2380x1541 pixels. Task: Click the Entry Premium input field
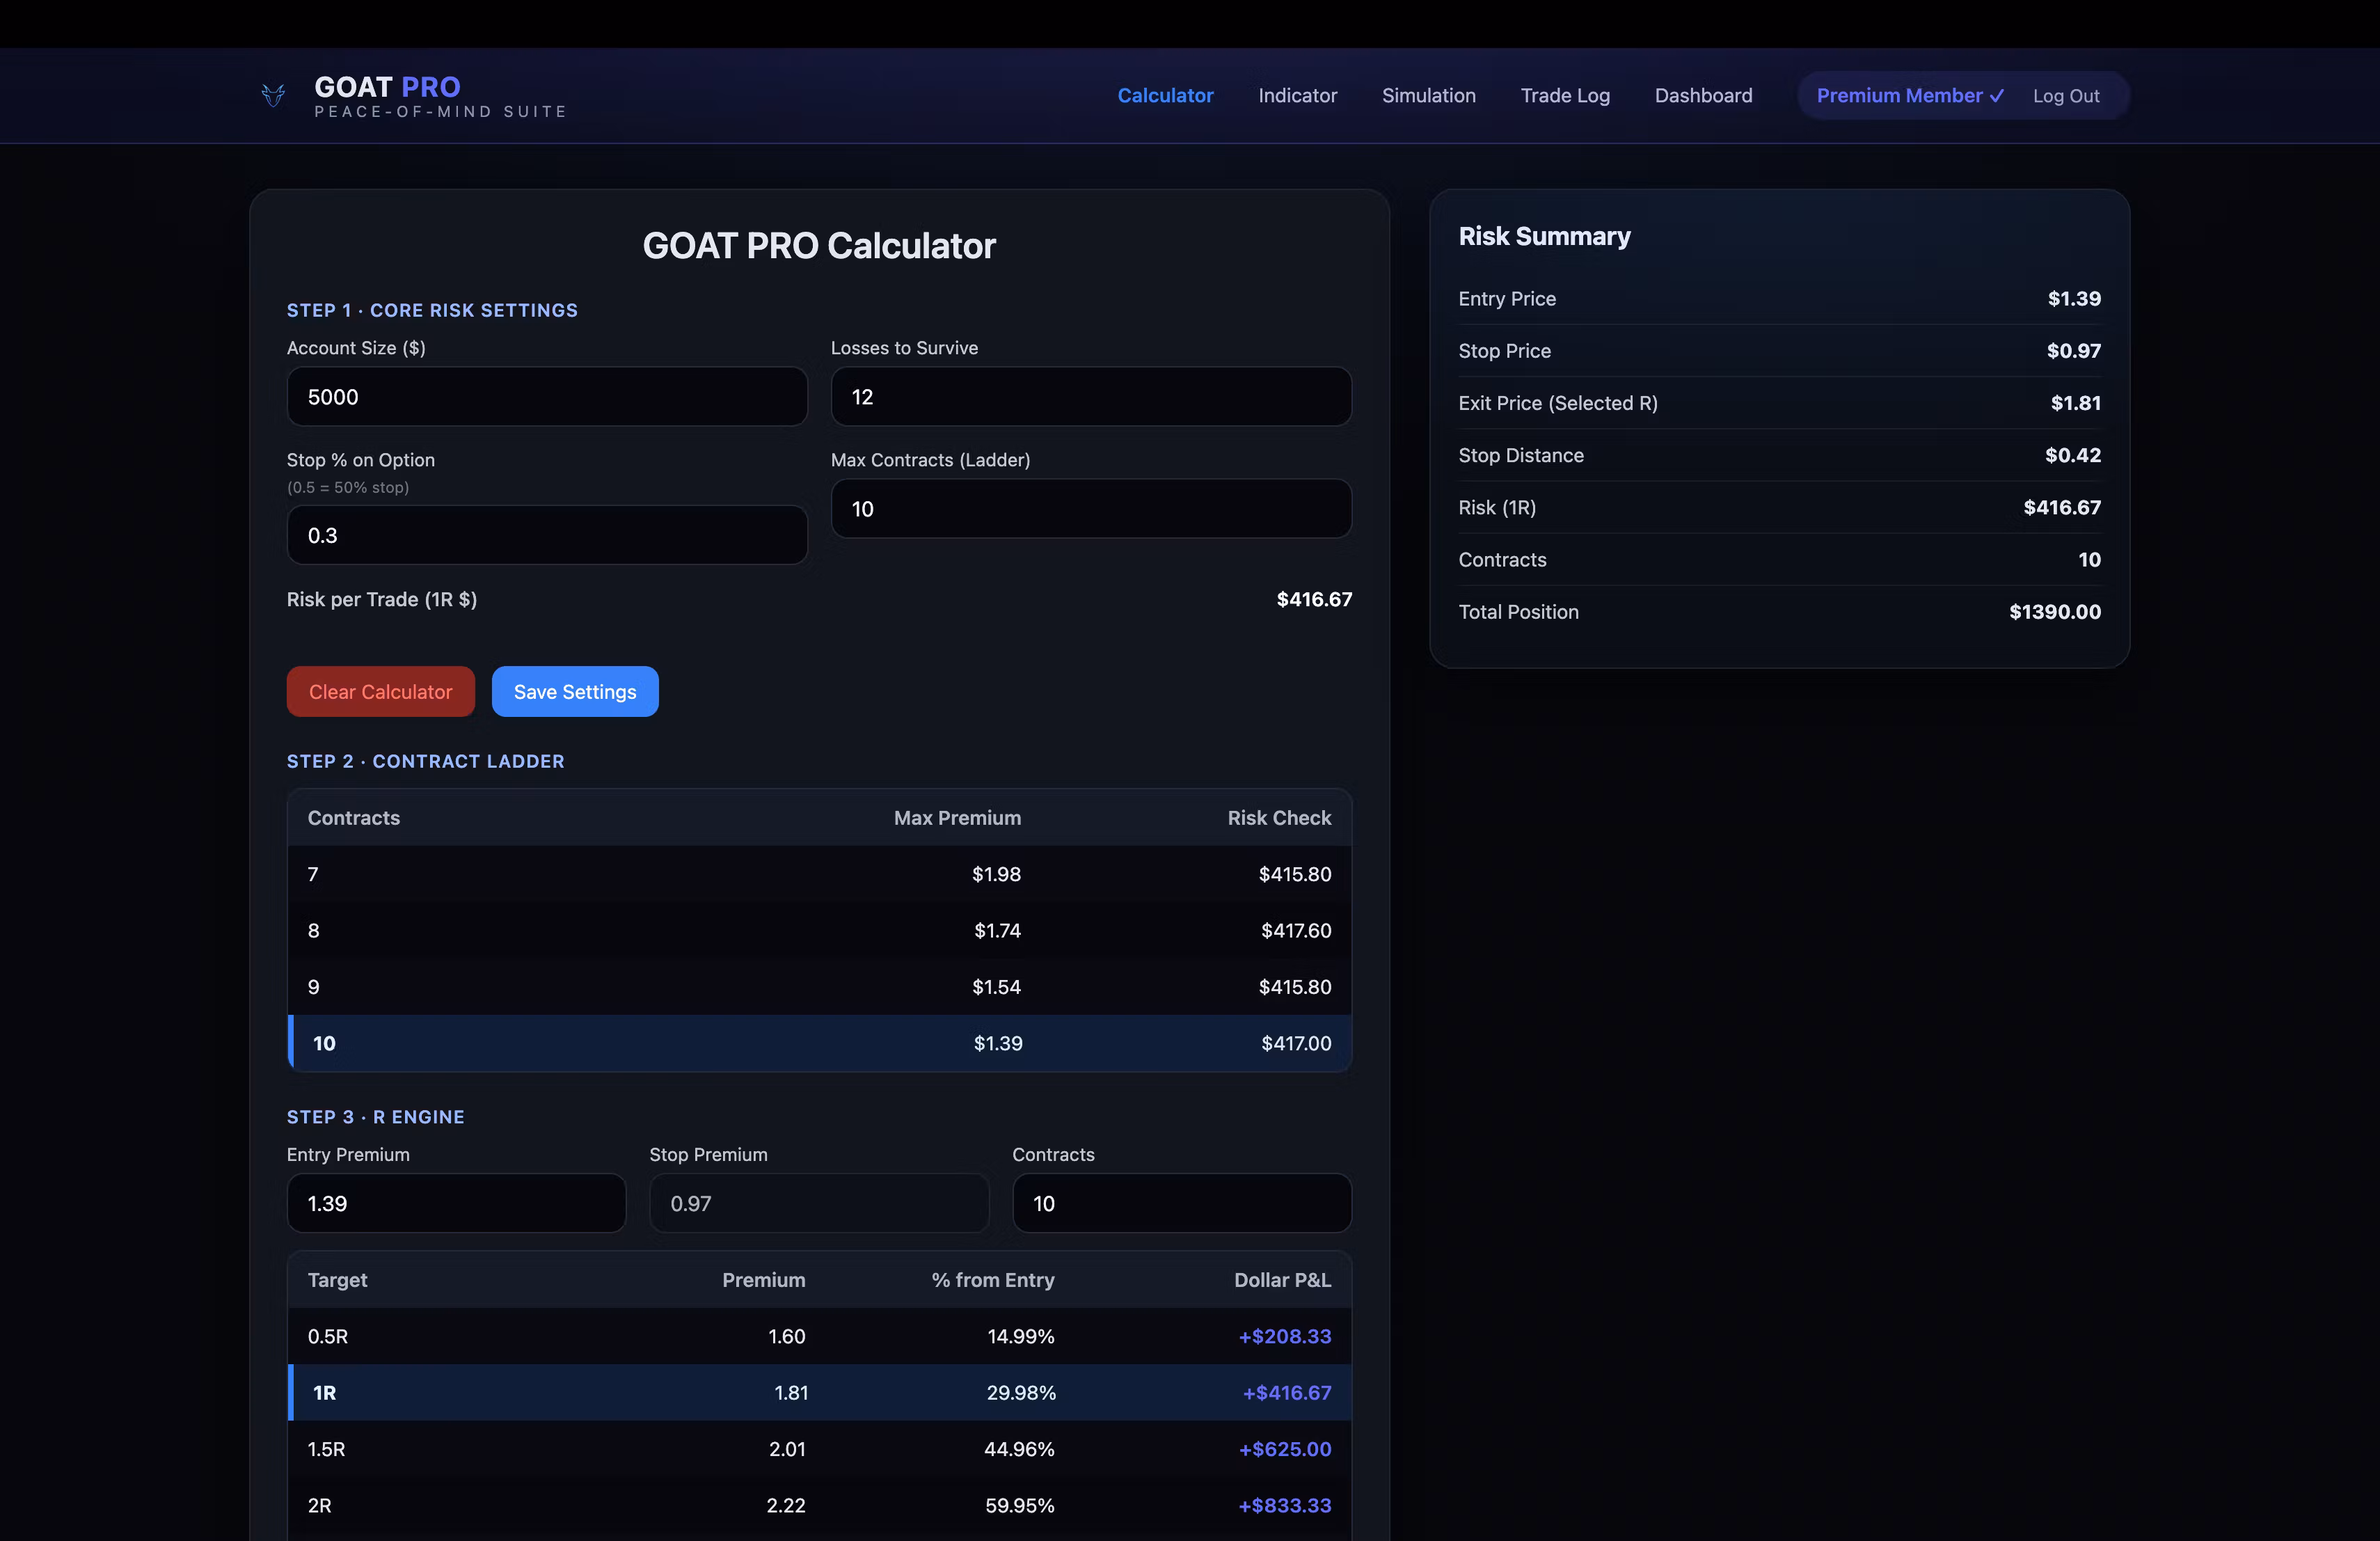456,1204
